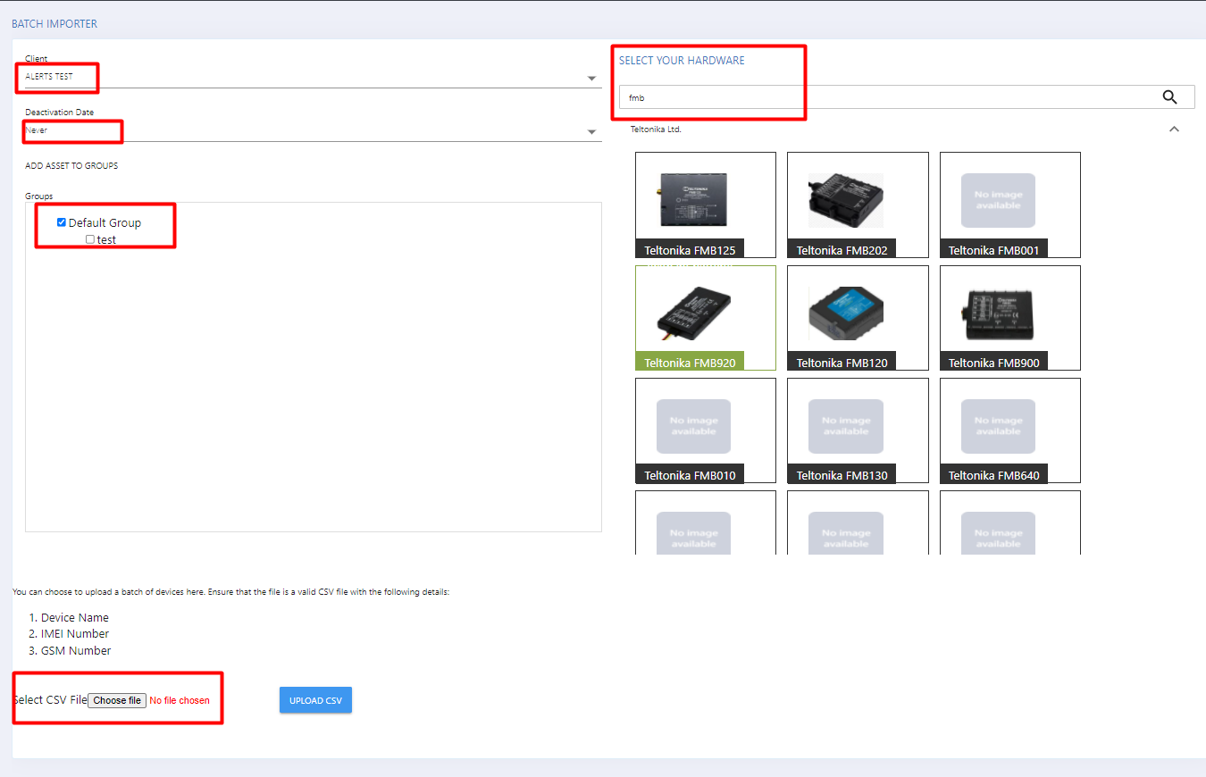Click the Select CSV File label
This screenshot has height=777, width=1206.
click(50, 700)
